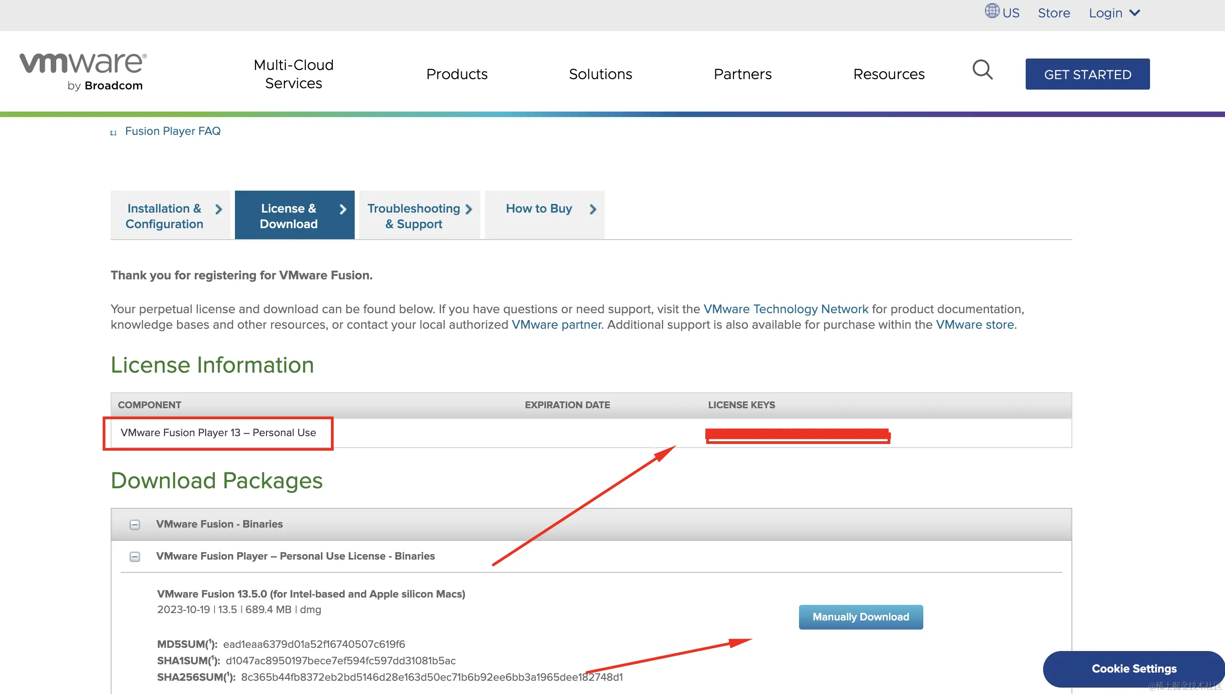The image size is (1225, 694).
Task: Click arrow on How to Buy tab
Action: click(593, 209)
